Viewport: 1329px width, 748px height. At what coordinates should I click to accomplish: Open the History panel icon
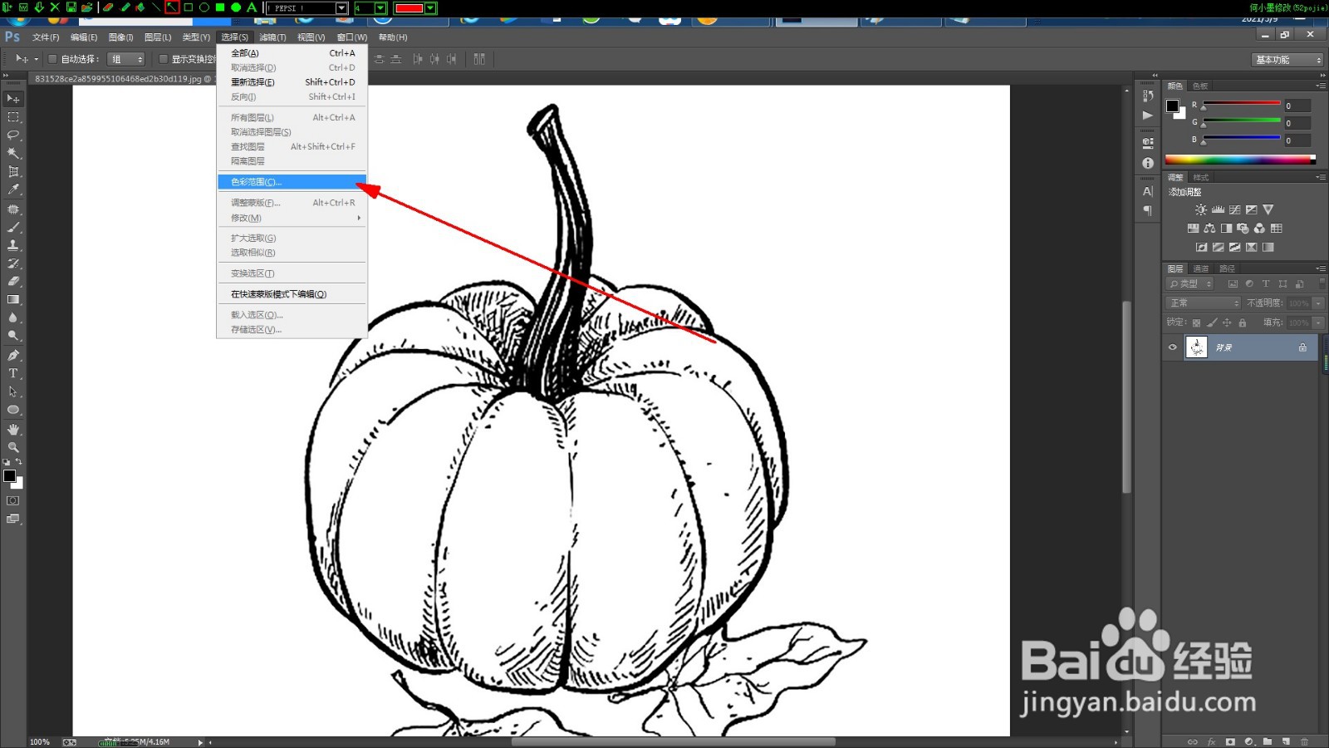tap(1148, 96)
